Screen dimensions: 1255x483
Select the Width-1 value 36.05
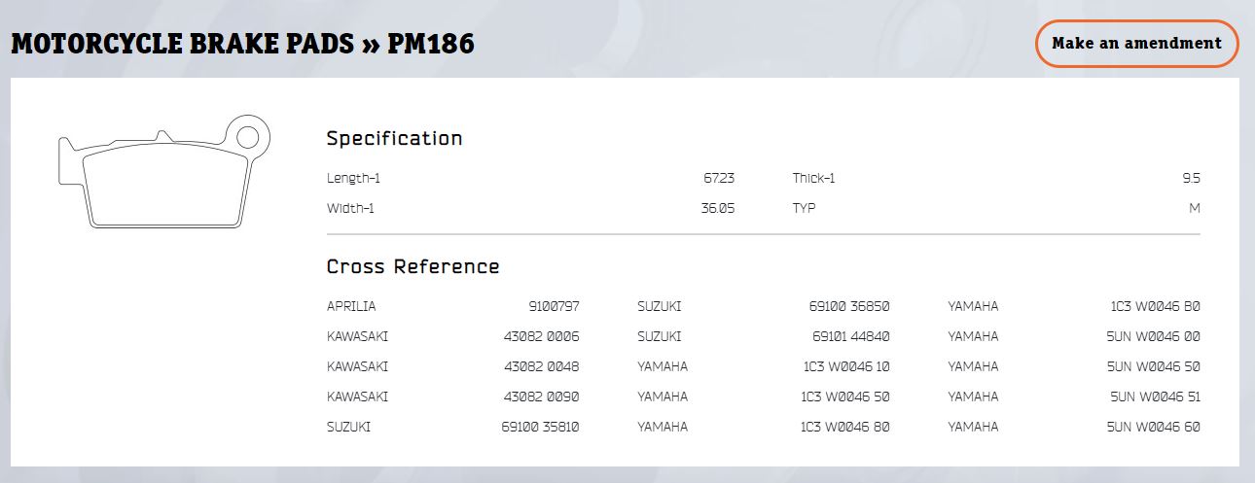click(x=717, y=208)
